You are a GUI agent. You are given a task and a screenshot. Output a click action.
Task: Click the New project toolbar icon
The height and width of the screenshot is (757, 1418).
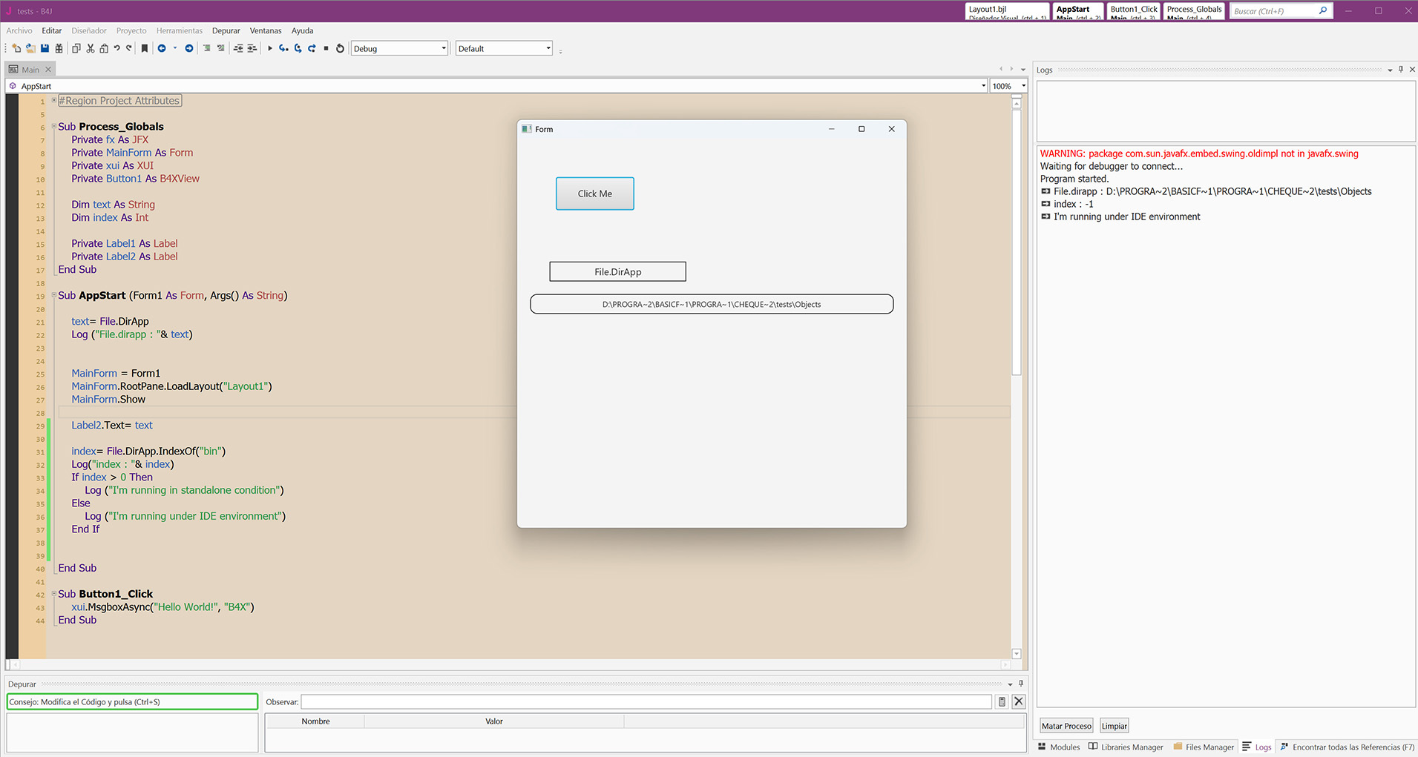[x=16, y=48]
